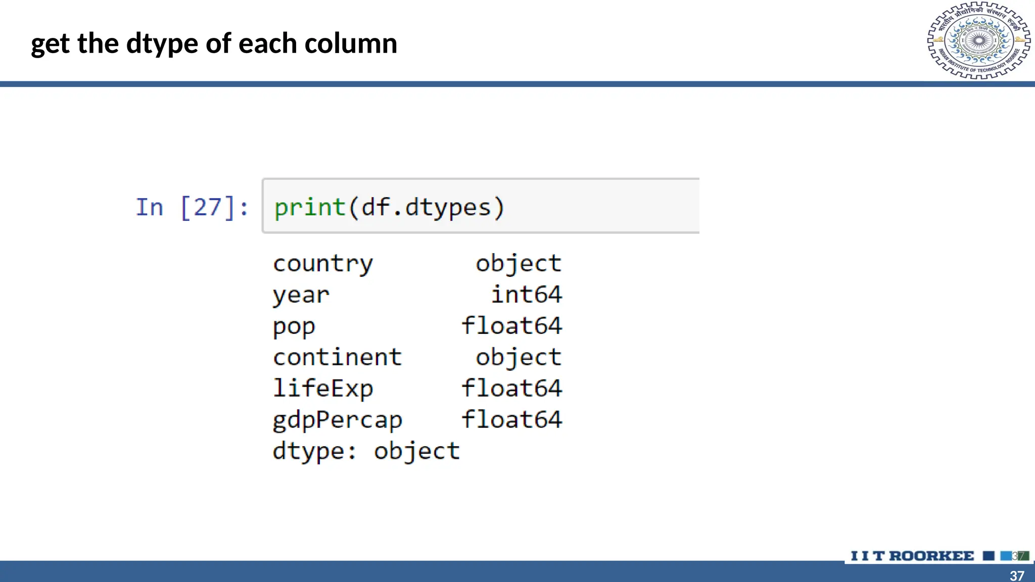Click the 'lifeExp' column name
Viewport: 1035px width, 582px height.
pos(322,389)
